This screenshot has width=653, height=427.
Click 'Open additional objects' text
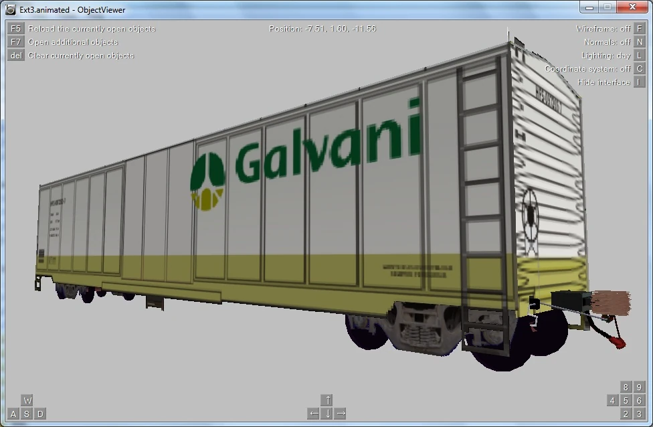click(73, 42)
